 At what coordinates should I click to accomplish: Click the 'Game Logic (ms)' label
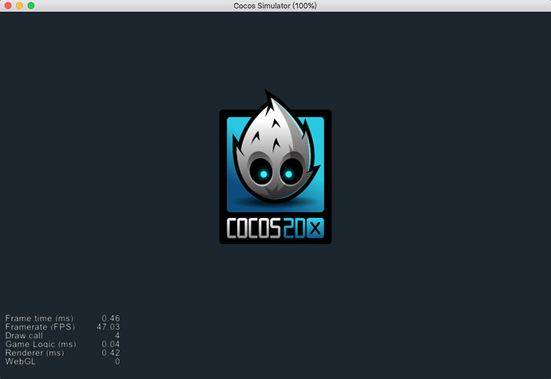[x=41, y=344]
